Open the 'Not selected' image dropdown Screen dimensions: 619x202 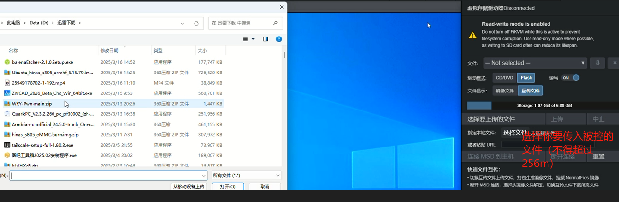coord(535,63)
